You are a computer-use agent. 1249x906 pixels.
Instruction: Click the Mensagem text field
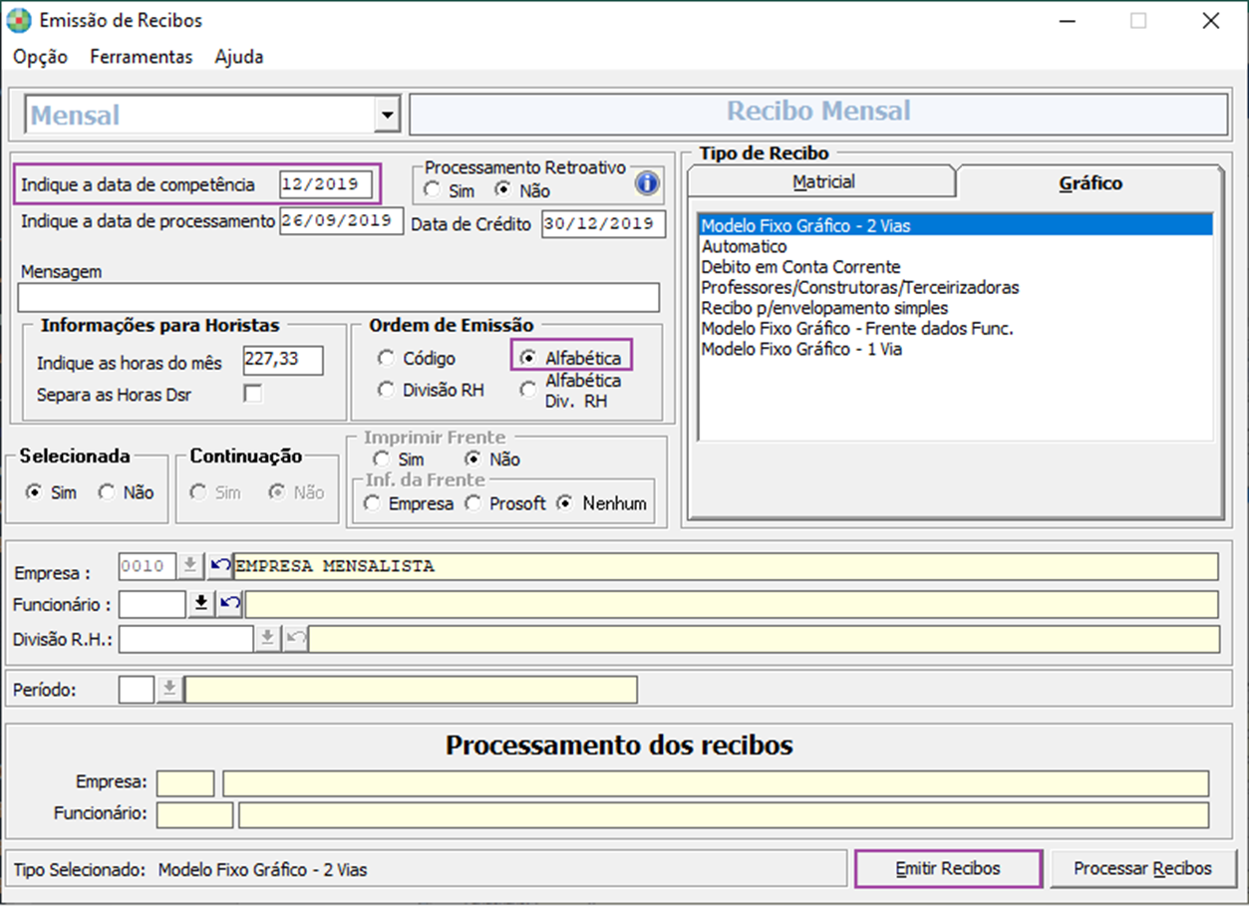[339, 297]
